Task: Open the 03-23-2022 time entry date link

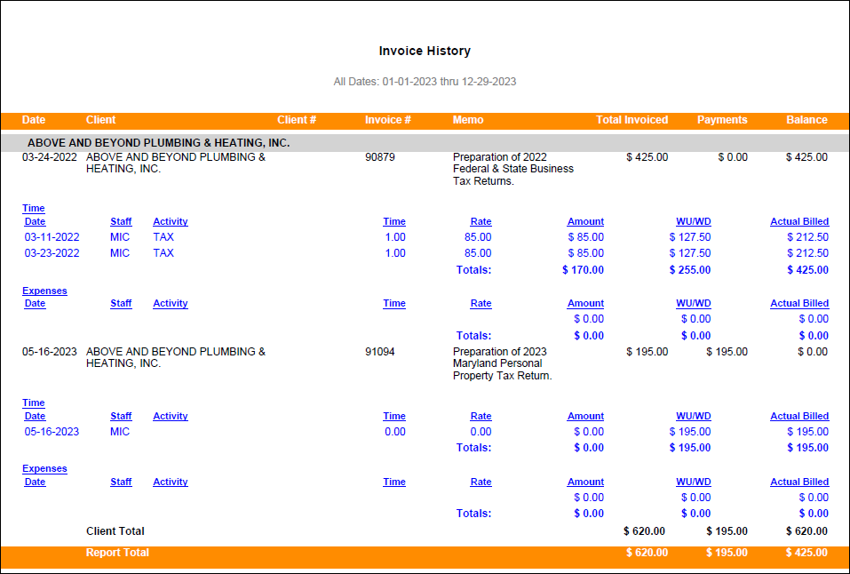Action: click(x=52, y=253)
